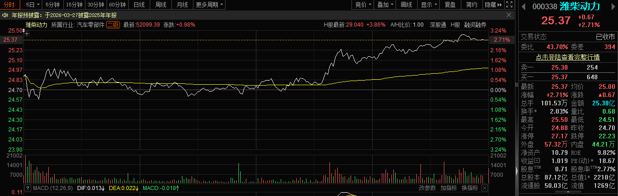Switch to 60分钟 chart tab
Image resolution: width=618 pixels, height=196 pixels.
(x=117, y=5)
